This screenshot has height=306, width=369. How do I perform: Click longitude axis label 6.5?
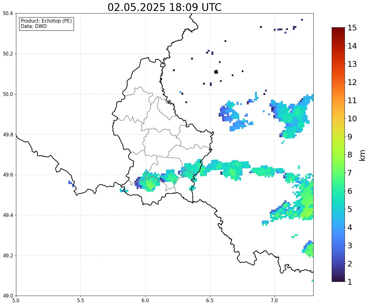coord(210,301)
